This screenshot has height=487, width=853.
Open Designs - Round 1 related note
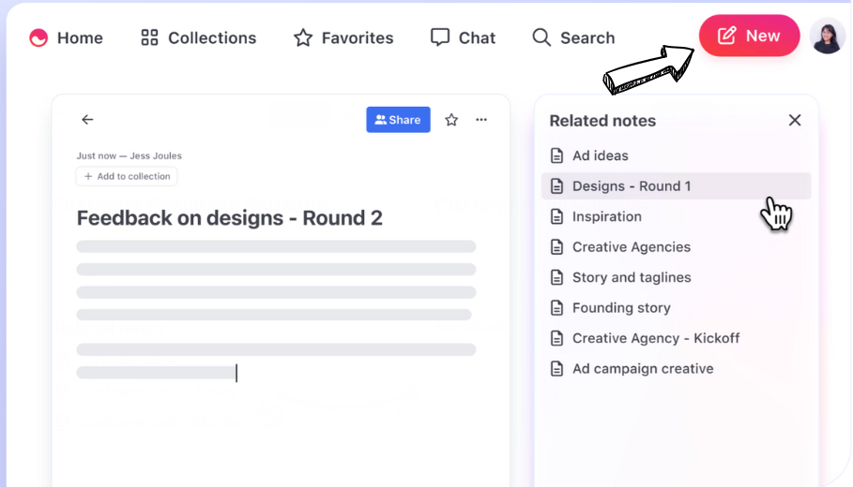pyautogui.click(x=631, y=186)
